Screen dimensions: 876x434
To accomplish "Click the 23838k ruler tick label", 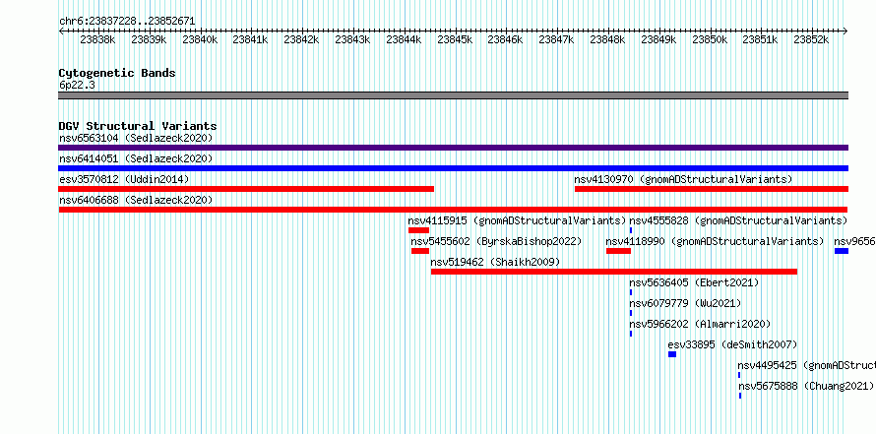I will 97,39.
